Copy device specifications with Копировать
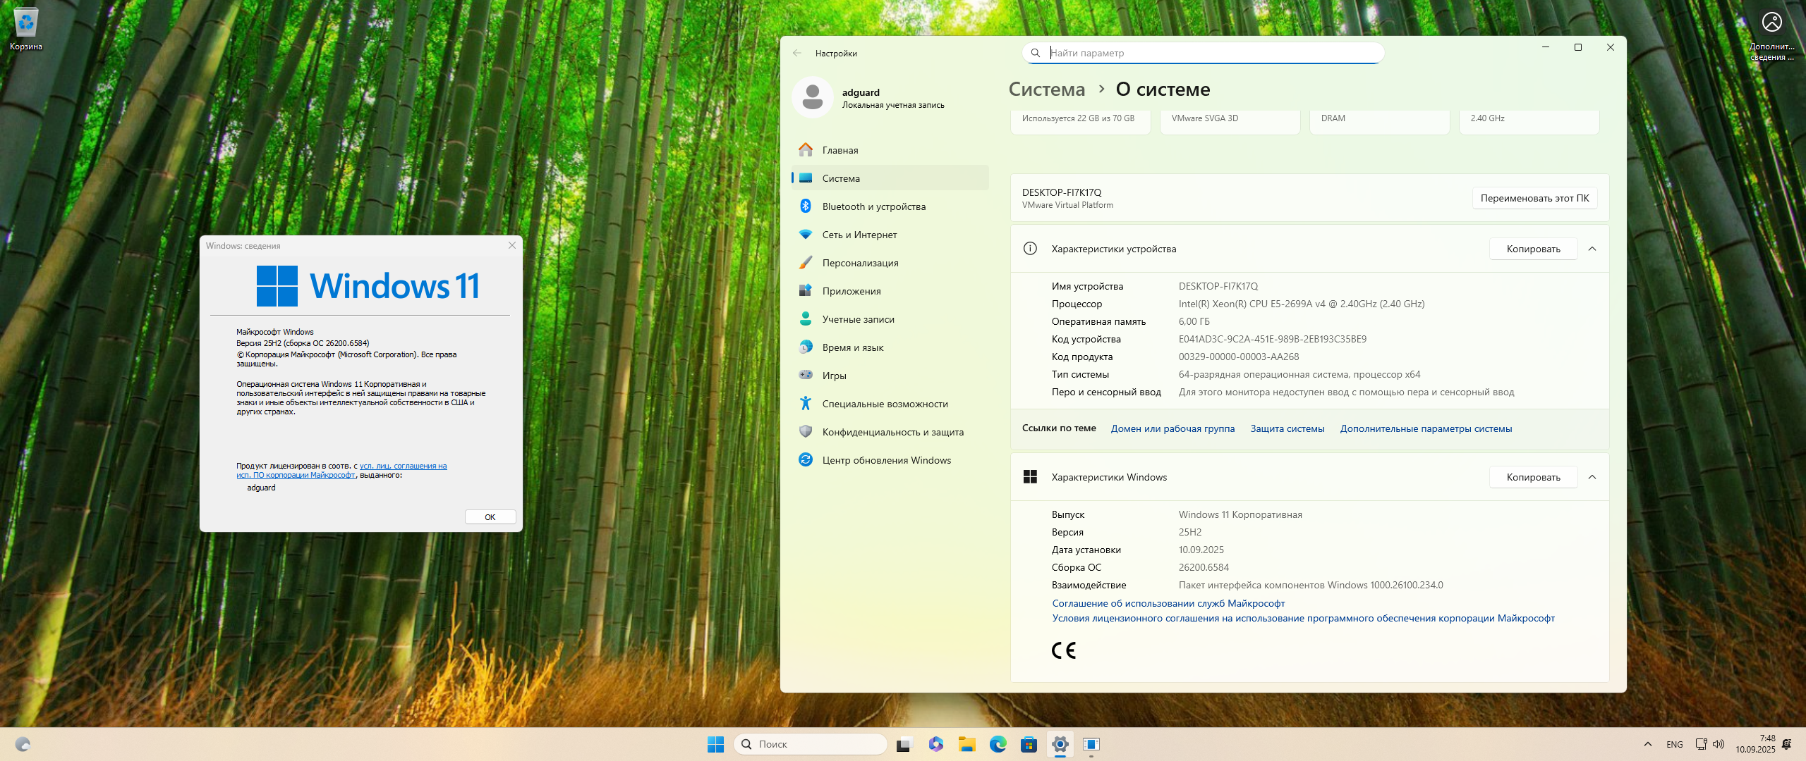 click(1533, 249)
